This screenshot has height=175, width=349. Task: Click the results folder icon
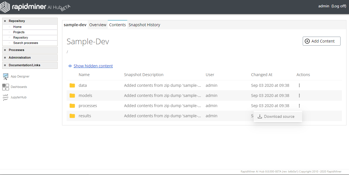[72, 116]
